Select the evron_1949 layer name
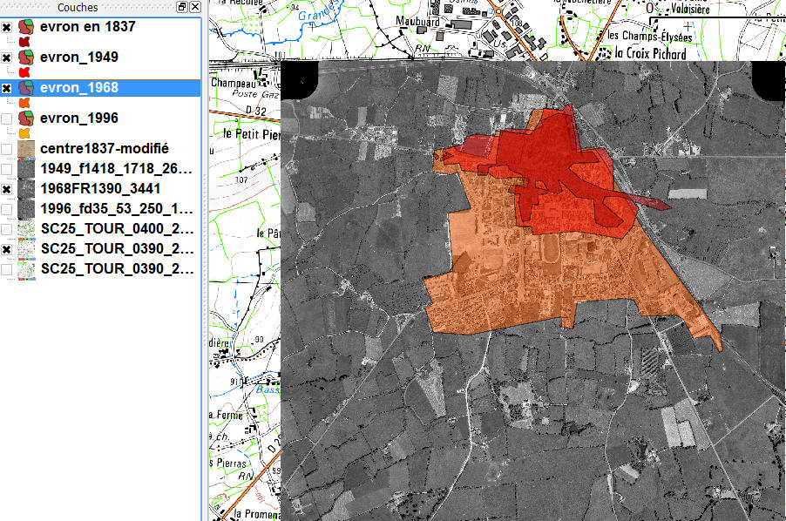This screenshot has height=521, width=786. pyautogui.click(x=79, y=58)
